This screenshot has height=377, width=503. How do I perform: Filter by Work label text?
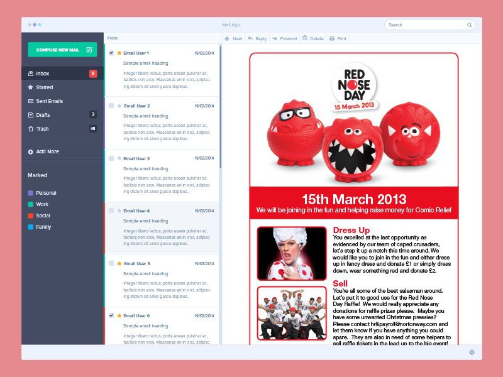point(42,204)
